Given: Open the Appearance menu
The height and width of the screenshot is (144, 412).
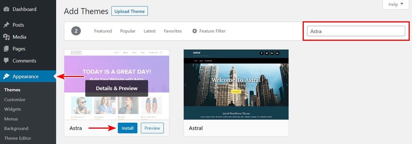Looking at the screenshot, I should click(28, 76).
